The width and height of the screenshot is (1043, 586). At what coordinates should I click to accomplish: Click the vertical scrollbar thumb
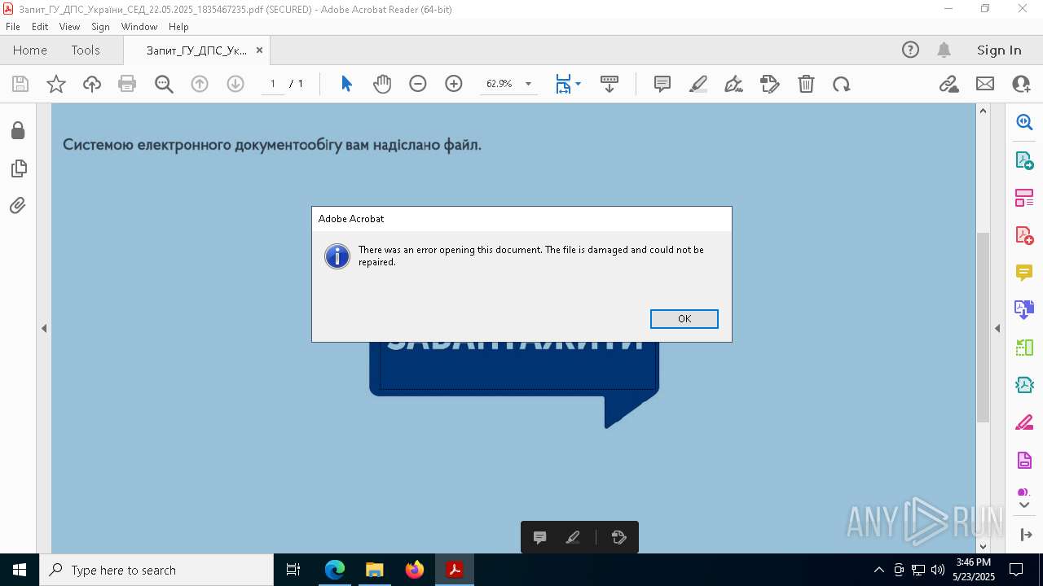click(983, 326)
